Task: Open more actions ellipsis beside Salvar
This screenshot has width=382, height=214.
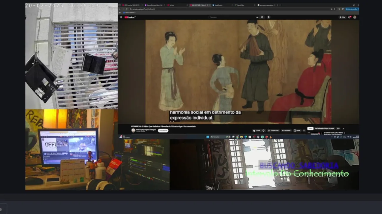Action: (304, 130)
